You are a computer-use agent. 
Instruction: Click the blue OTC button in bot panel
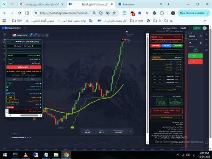(166, 45)
